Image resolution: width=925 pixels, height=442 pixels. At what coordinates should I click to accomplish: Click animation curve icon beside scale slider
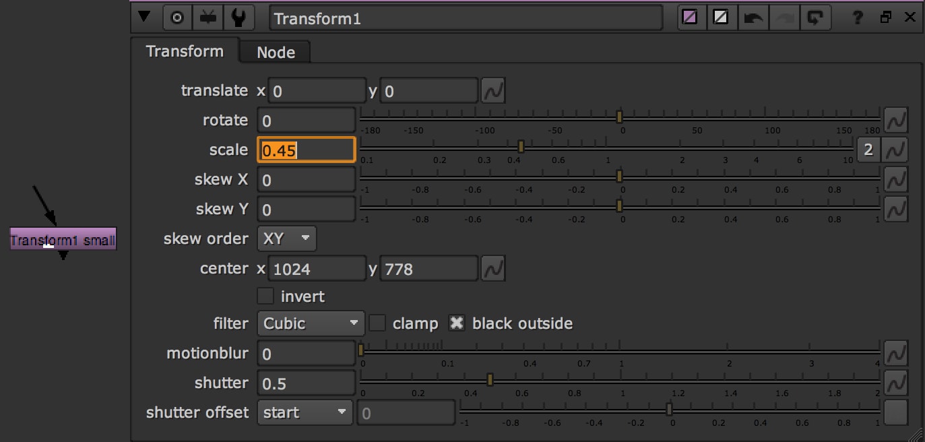pyautogui.click(x=896, y=150)
